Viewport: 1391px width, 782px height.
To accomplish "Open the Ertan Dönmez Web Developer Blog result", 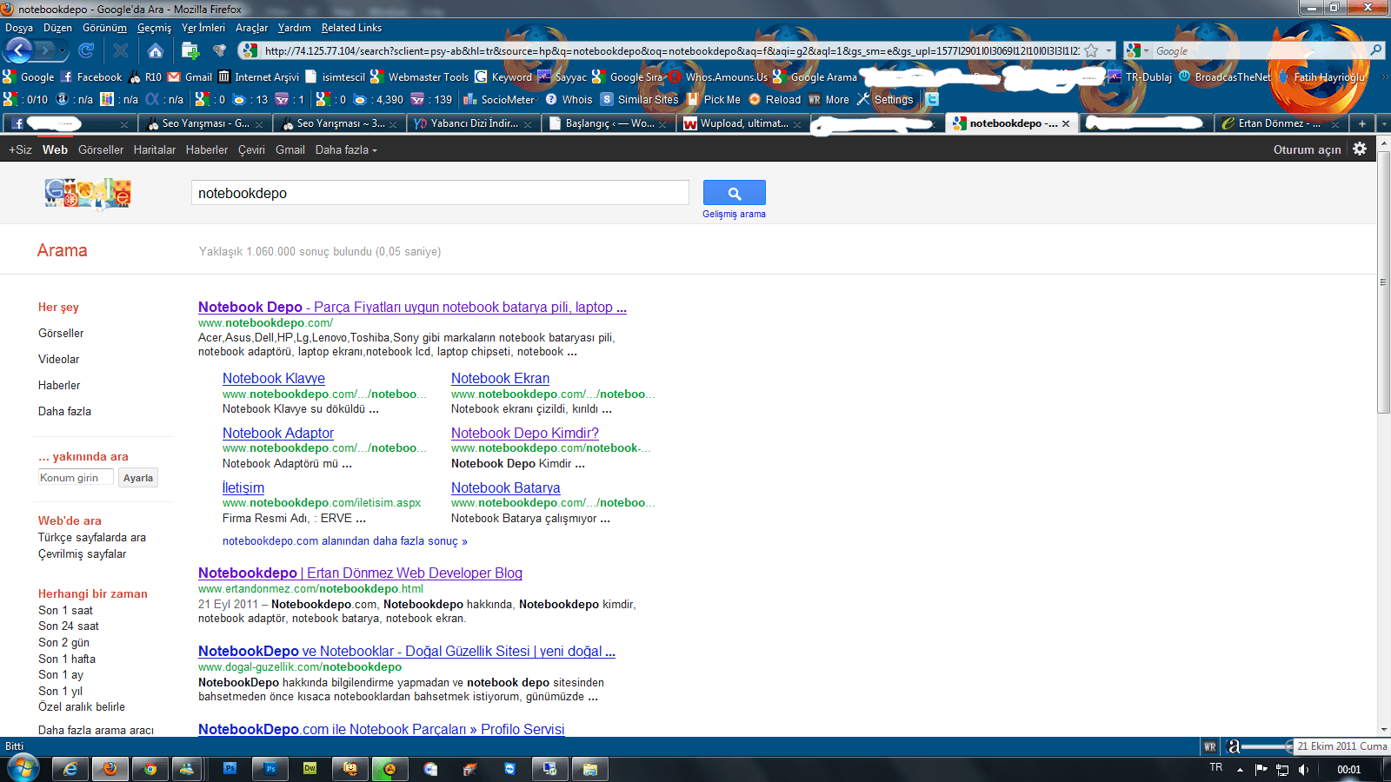I will (x=360, y=573).
